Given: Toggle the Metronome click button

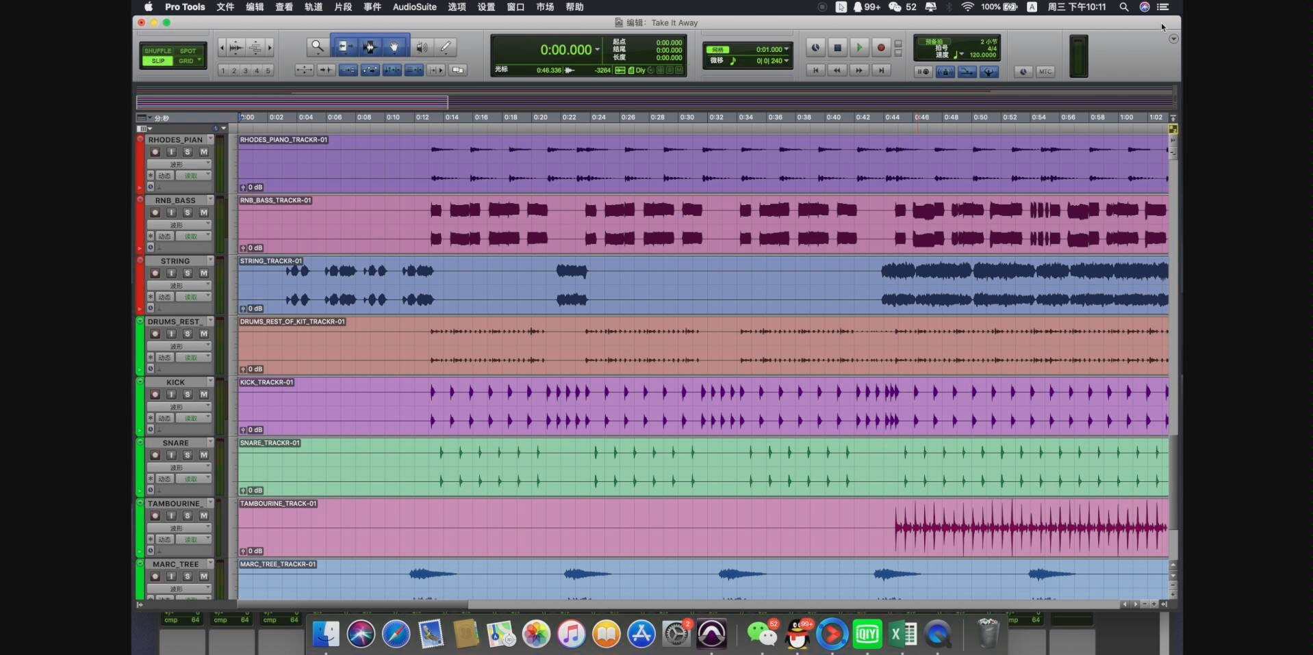Looking at the screenshot, I should (945, 71).
